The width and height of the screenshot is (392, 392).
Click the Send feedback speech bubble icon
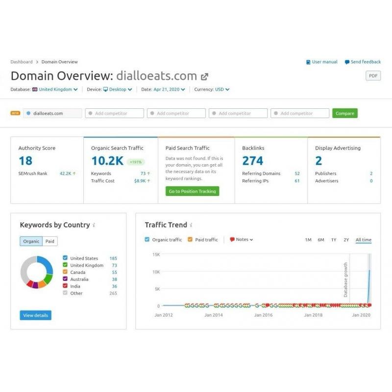(x=347, y=62)
